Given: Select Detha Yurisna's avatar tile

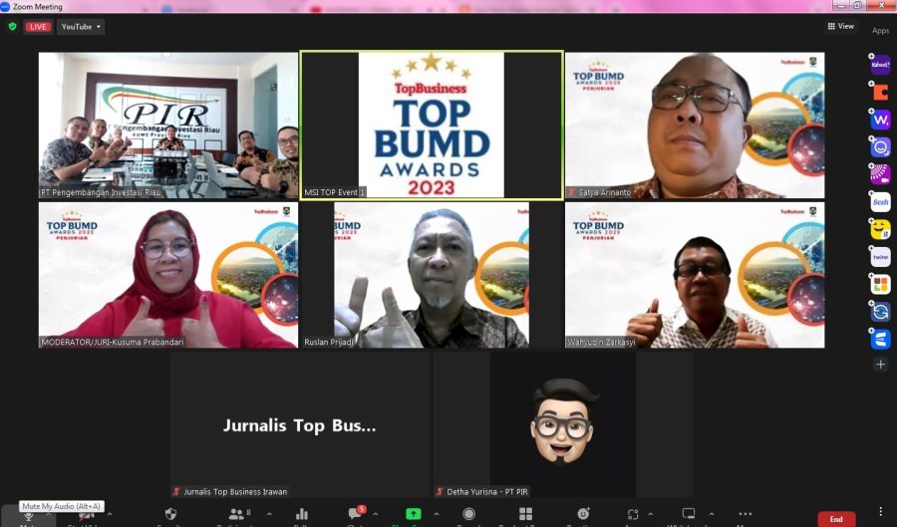Looking at the screenshot, I should click(563, 424).
